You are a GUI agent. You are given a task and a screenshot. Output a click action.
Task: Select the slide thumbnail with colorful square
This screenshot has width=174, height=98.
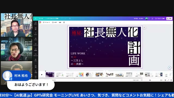(79, 75)
